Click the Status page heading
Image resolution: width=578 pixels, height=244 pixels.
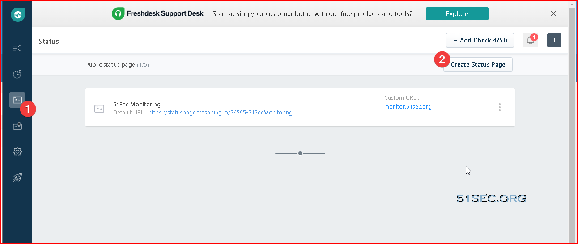tap(49, 42)
